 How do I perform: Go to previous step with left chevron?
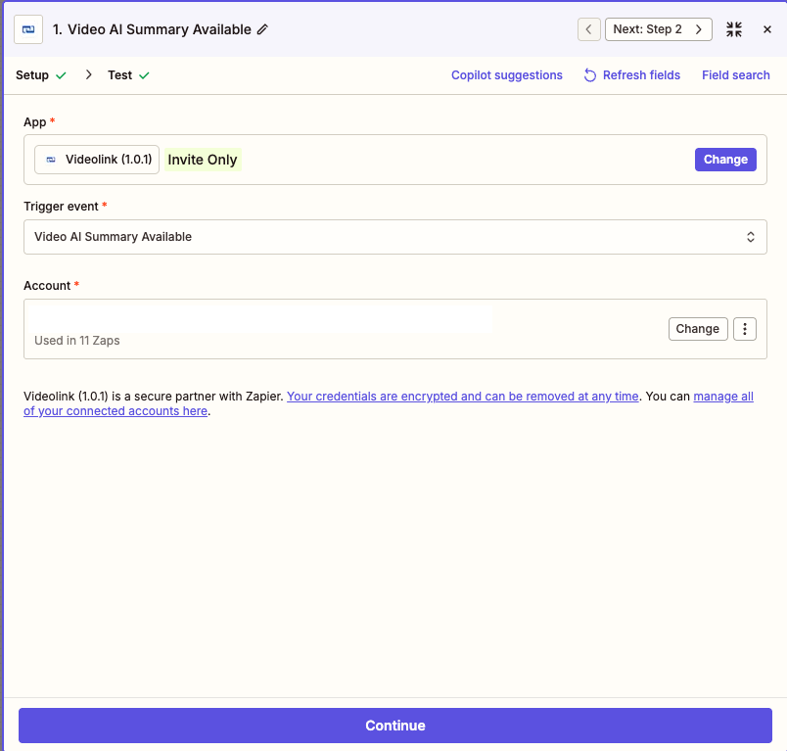588,29
